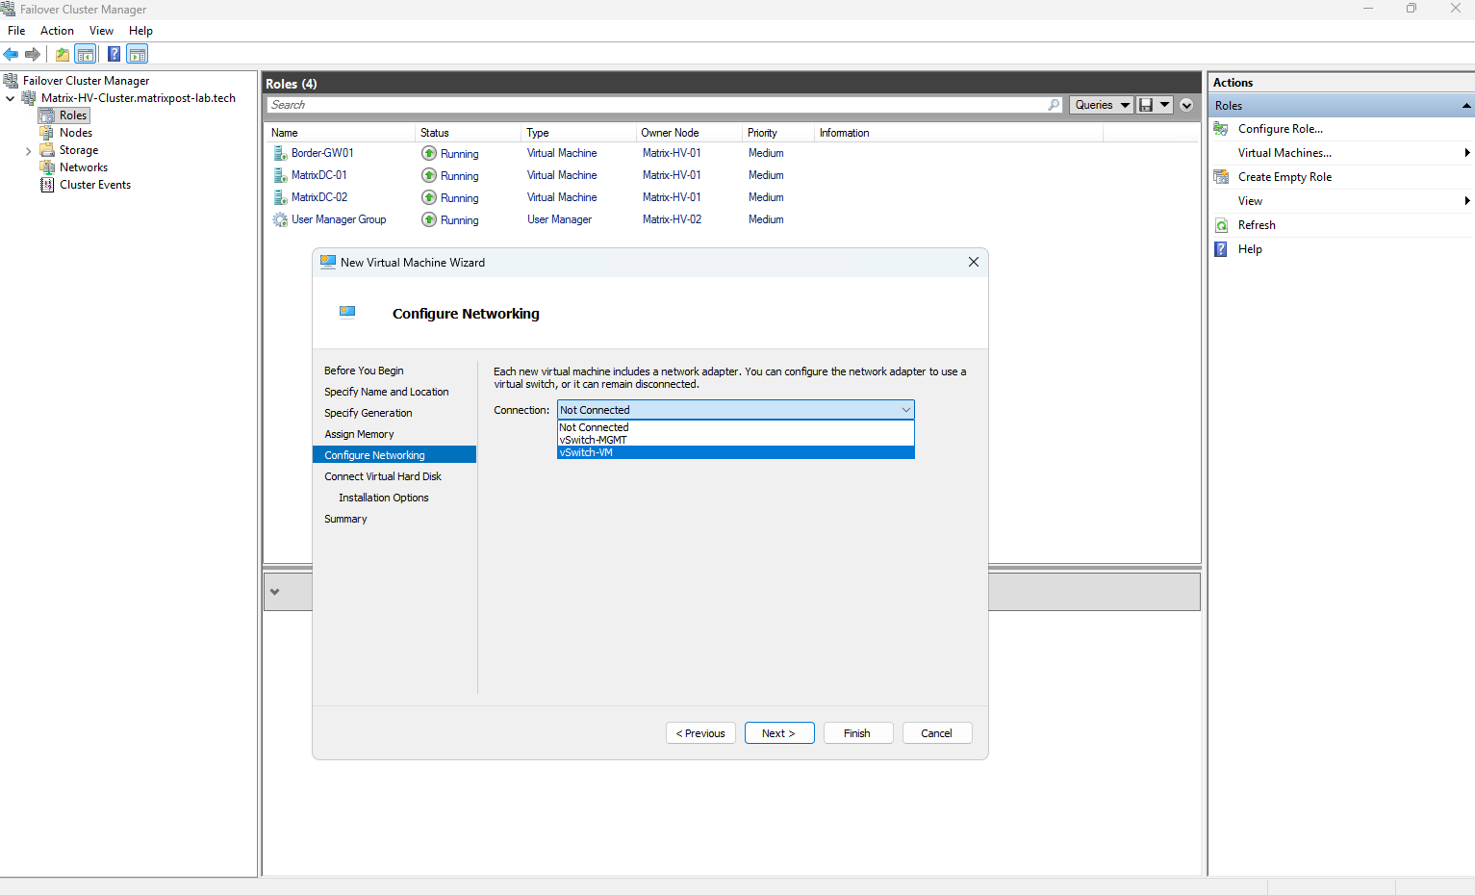Click the User Manager Group gear icon
1475x895 pixels.
coord(280,219)
